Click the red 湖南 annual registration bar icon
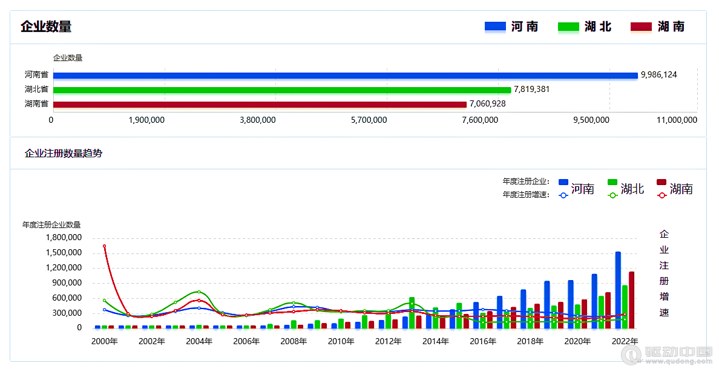 pos(662,182)
